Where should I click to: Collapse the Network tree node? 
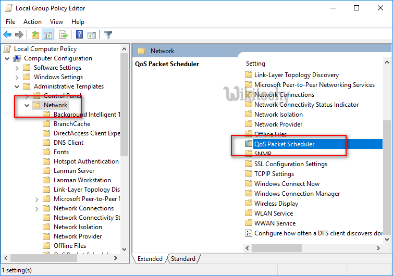pyautogui.click(x=27, y=105)
